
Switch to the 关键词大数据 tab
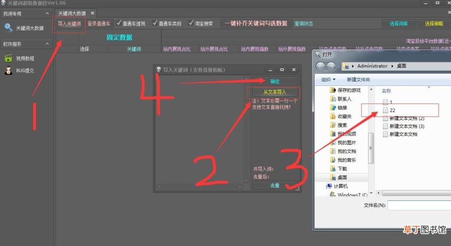click(72, 13)
